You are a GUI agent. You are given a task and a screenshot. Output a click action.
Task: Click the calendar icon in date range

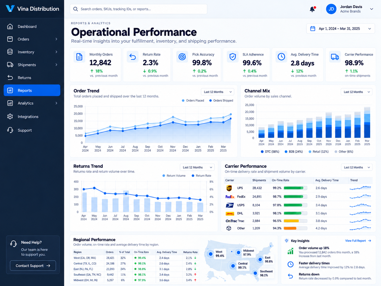tap(313, 28)
